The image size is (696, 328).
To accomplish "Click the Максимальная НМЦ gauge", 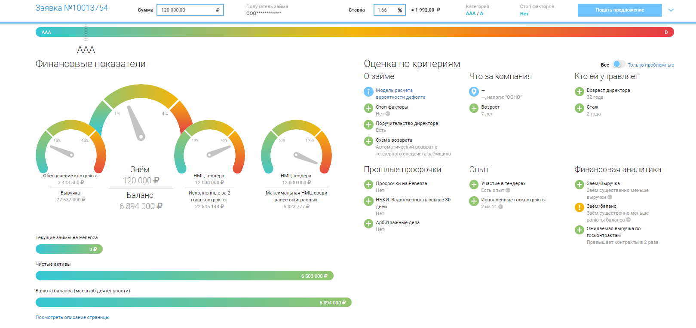I will (x=296, y=146).
